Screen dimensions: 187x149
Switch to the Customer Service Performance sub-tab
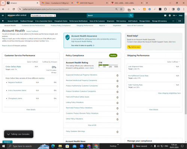(x=33, y=25)
